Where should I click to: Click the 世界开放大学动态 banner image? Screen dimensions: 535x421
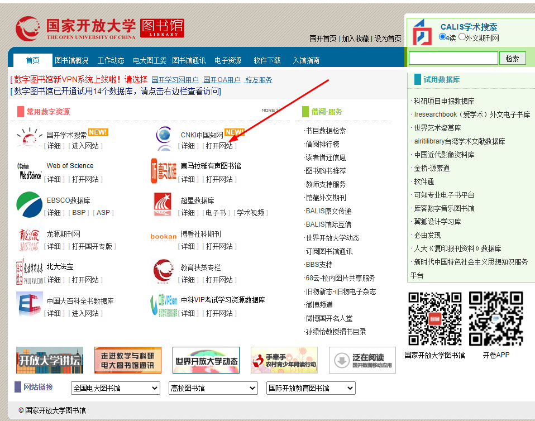[x=206, y=360]
